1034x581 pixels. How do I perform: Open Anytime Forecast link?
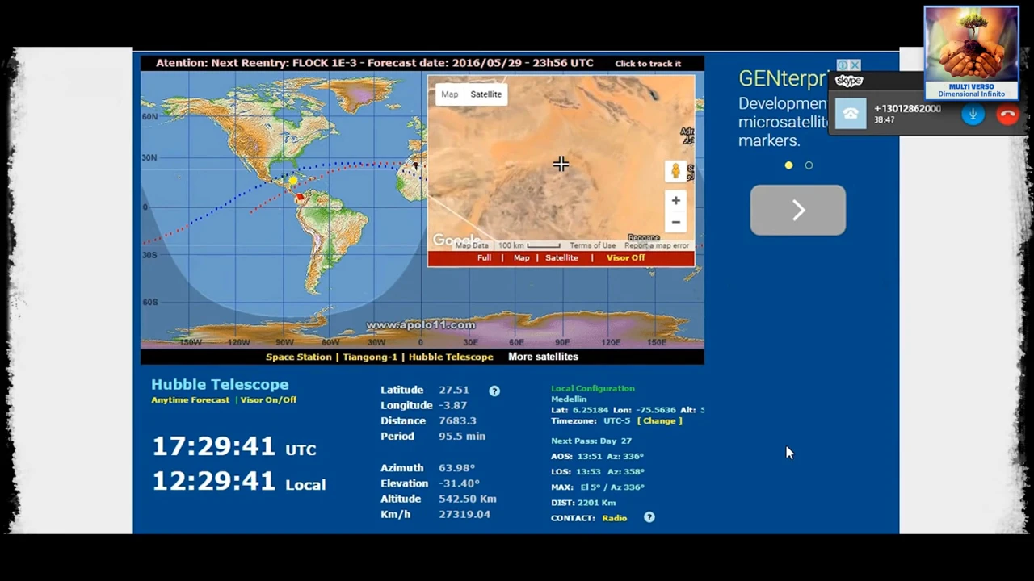(191, 400)
